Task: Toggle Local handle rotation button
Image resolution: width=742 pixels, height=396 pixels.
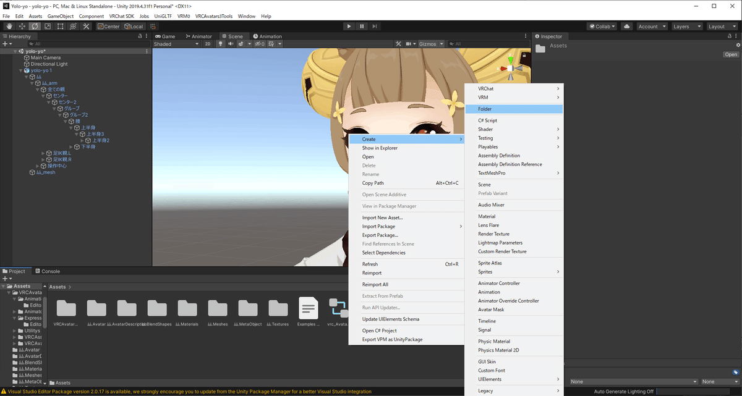Action: [x=134, y=27]
